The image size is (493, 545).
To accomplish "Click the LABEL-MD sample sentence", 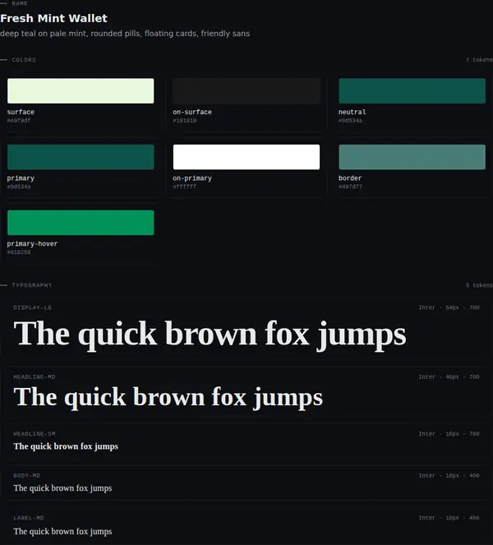I will click(x=62, y=532).
